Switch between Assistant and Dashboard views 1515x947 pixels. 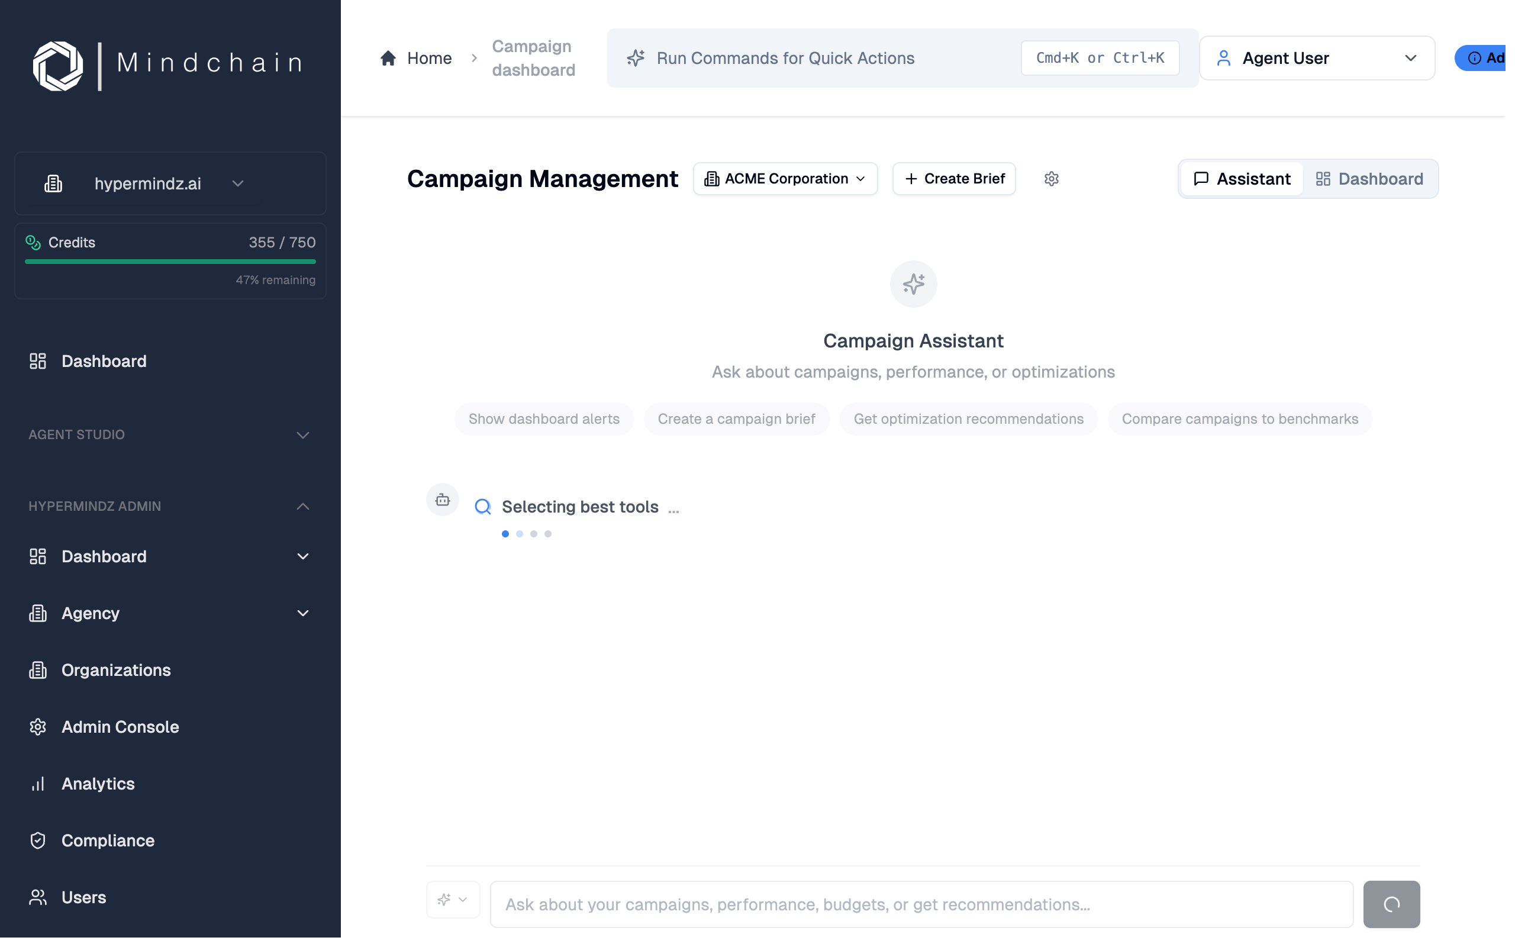(1307, 179)
